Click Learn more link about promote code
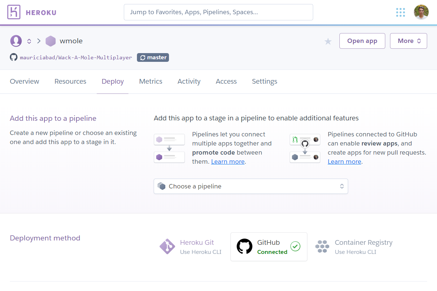437x291 pixels. pyautogui.click(x=228, y=162)
